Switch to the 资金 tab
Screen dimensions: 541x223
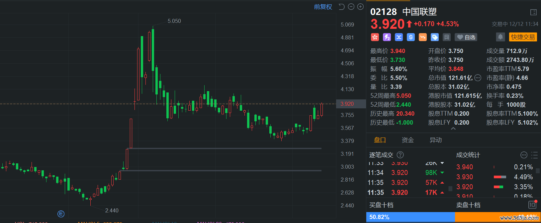[408, 140]
